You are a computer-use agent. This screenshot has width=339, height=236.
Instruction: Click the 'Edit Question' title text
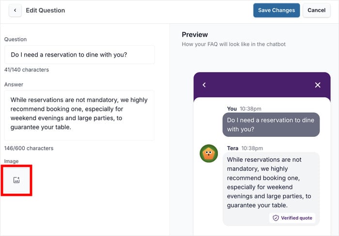46,10
